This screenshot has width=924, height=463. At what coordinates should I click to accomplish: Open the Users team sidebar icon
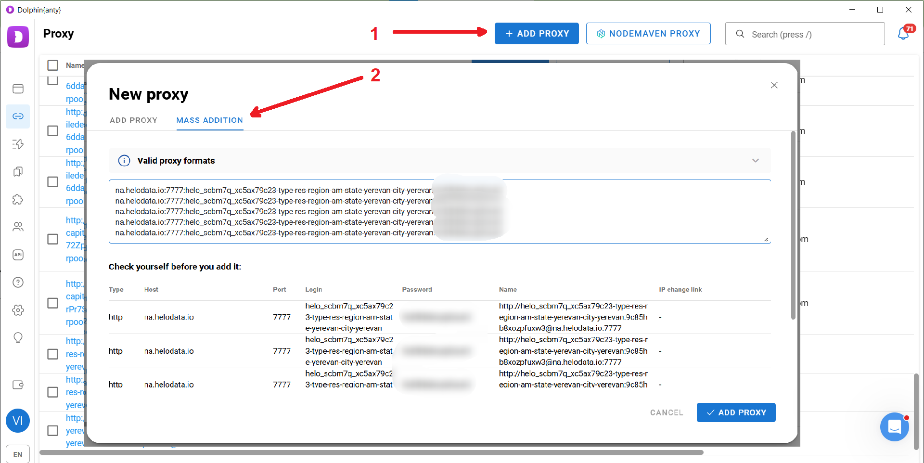(x=18, y=227)
